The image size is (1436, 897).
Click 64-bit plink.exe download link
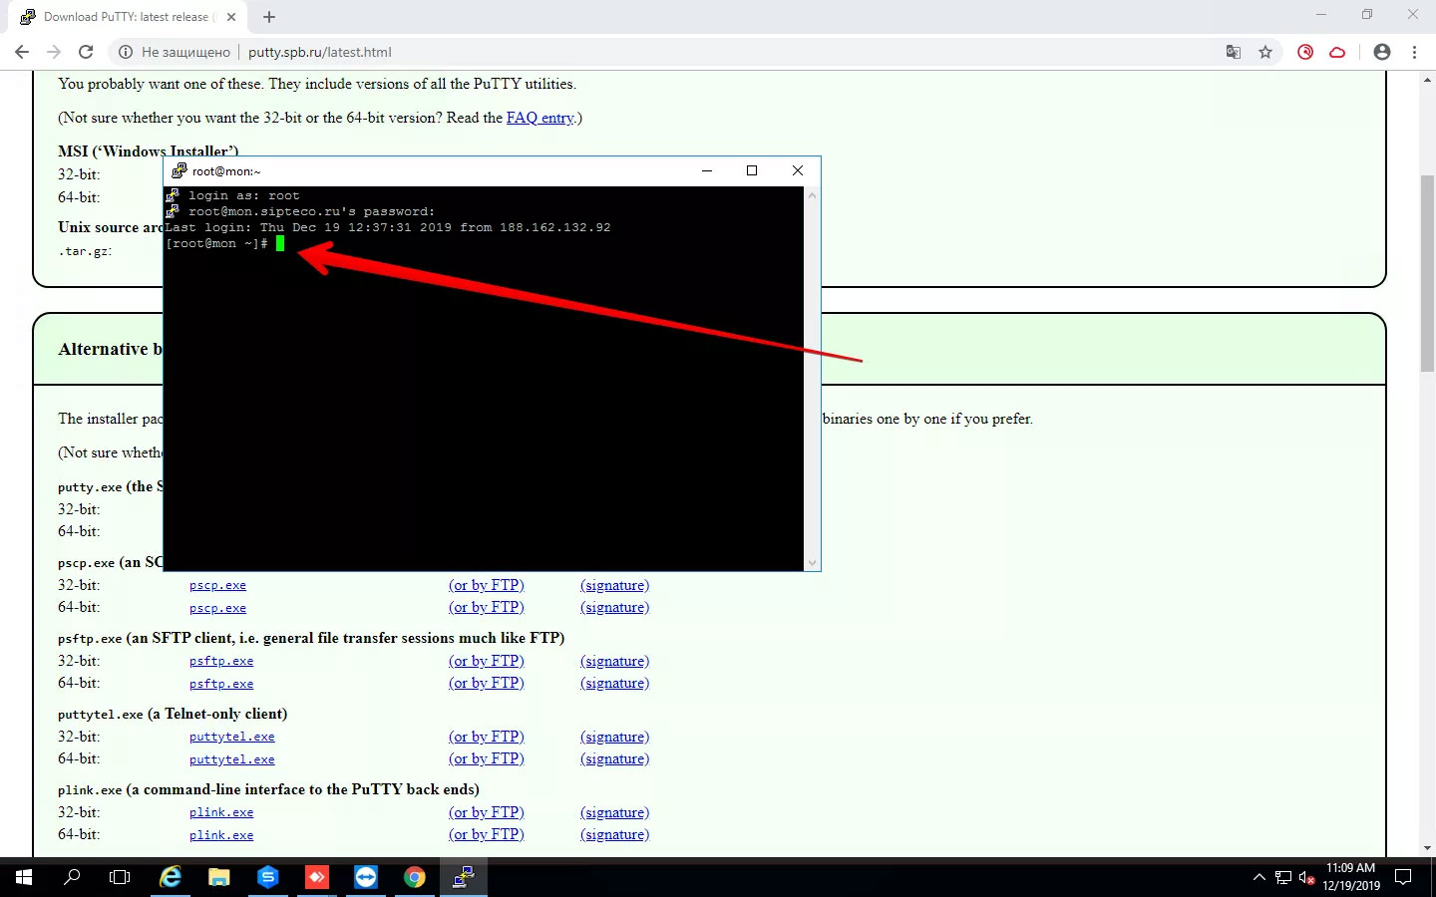(221, 835)
